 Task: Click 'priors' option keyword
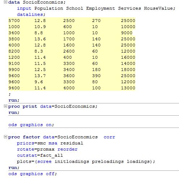pos(26,143)
